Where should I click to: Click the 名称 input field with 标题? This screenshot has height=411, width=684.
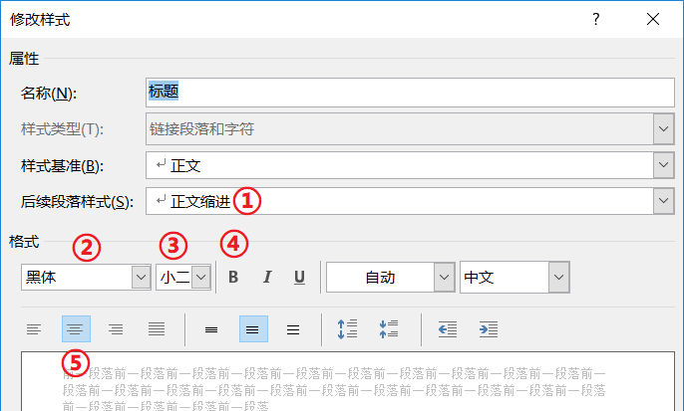pyautogui.click(x=410, y=93)
